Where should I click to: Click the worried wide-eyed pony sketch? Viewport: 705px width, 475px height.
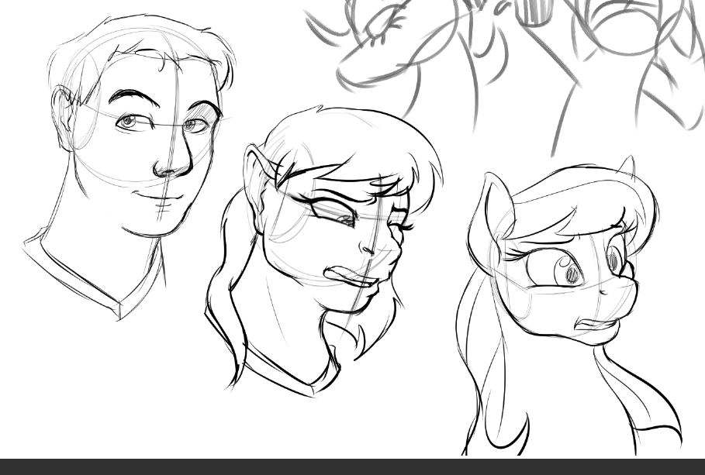568,305
